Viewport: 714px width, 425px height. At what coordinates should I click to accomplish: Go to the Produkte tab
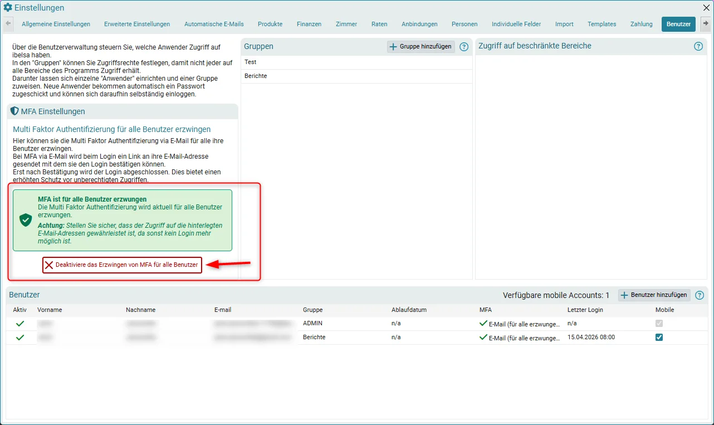270,24
